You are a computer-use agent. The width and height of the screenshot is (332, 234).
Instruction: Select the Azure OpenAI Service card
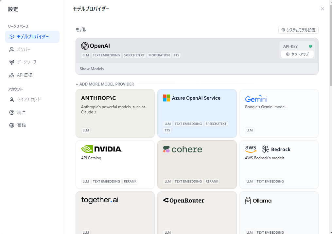click(x=197, y=113)
